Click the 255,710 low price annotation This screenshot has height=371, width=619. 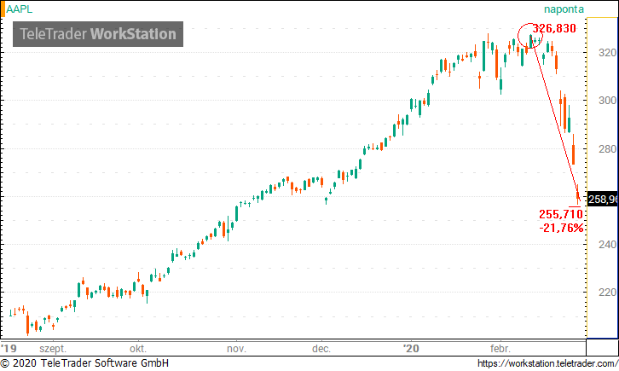tap(560, 214)
